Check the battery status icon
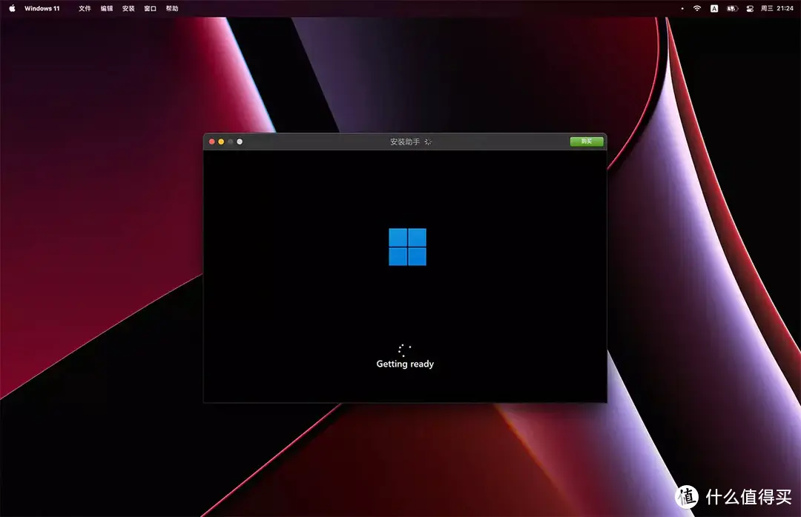 732,9
